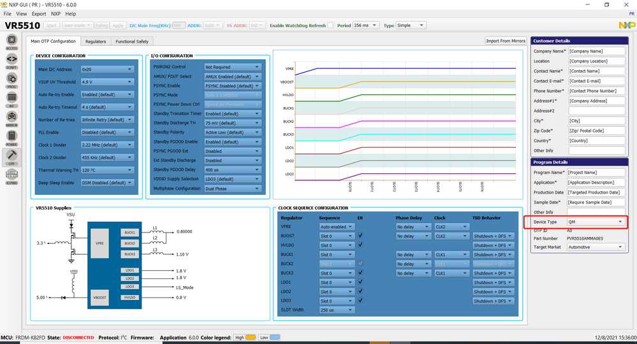This screenshot has width=637, height=344.
Task: Open the INT sidebar icon
Action: click(11, 99)
